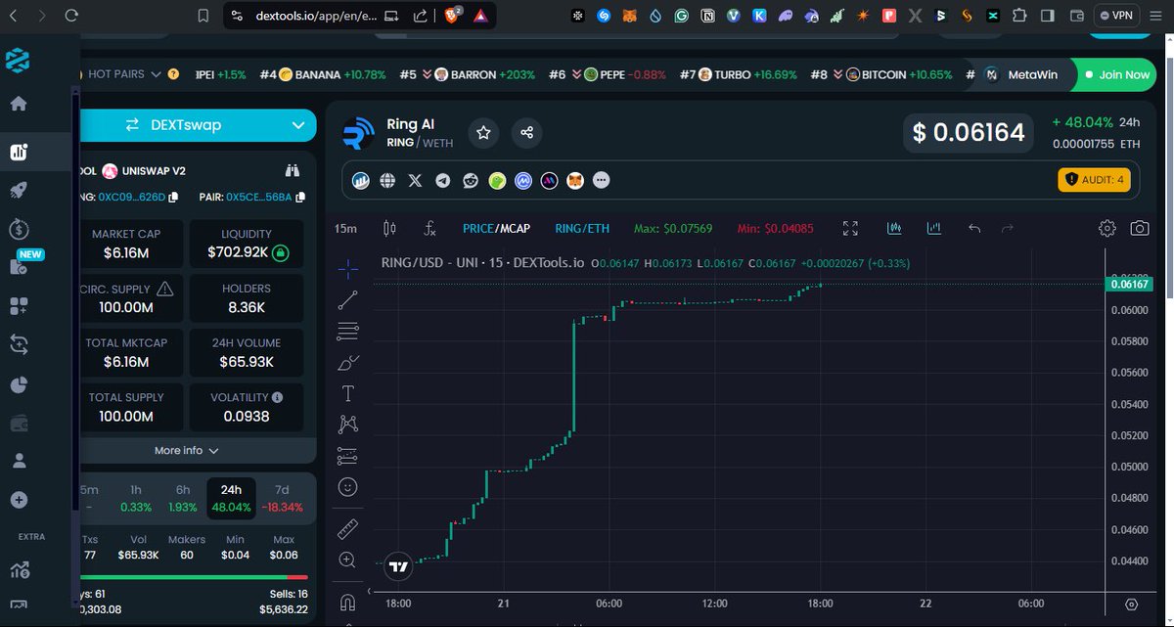Open Ring AI X (Twitter) link

[x=415, y=181]
